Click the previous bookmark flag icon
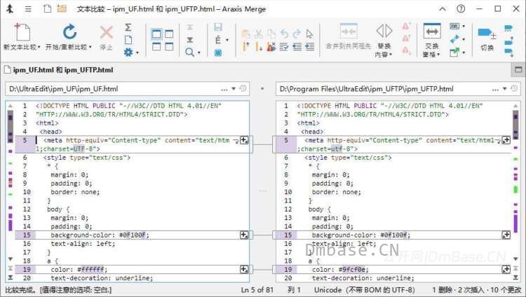The width and height of the screenshot is (526, 297). point(246,47)
